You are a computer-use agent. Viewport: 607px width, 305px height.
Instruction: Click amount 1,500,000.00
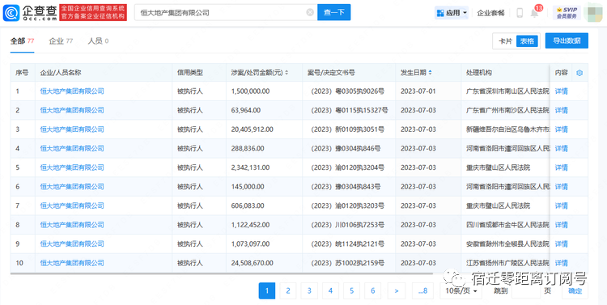click(250, 91)
